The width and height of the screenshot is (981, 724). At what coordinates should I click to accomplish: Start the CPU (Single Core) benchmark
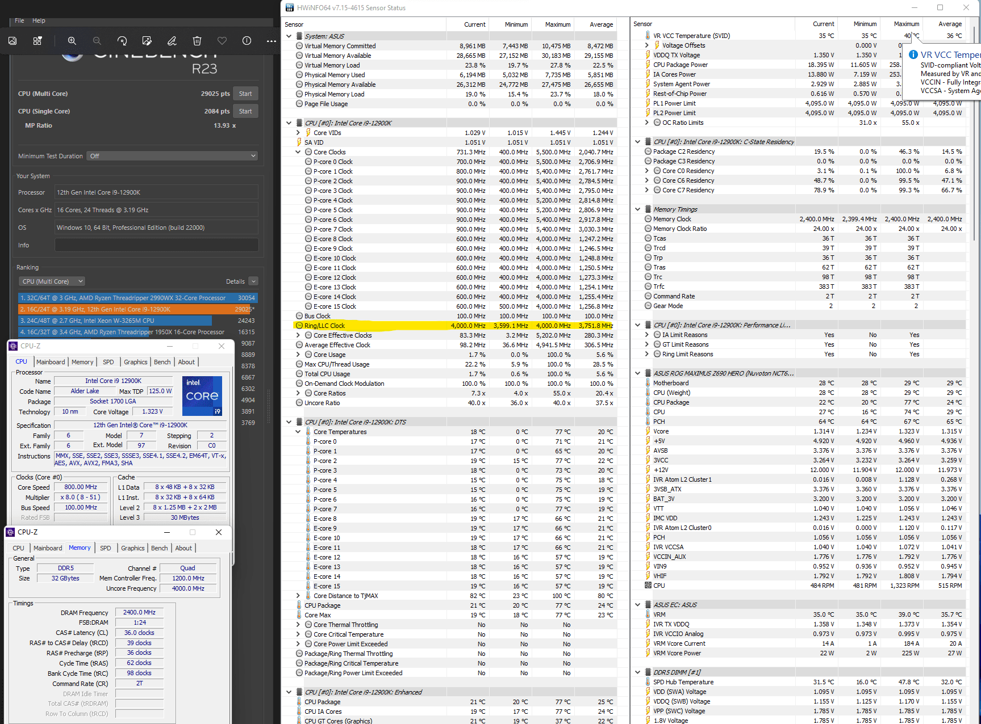(x=245, y=111)
